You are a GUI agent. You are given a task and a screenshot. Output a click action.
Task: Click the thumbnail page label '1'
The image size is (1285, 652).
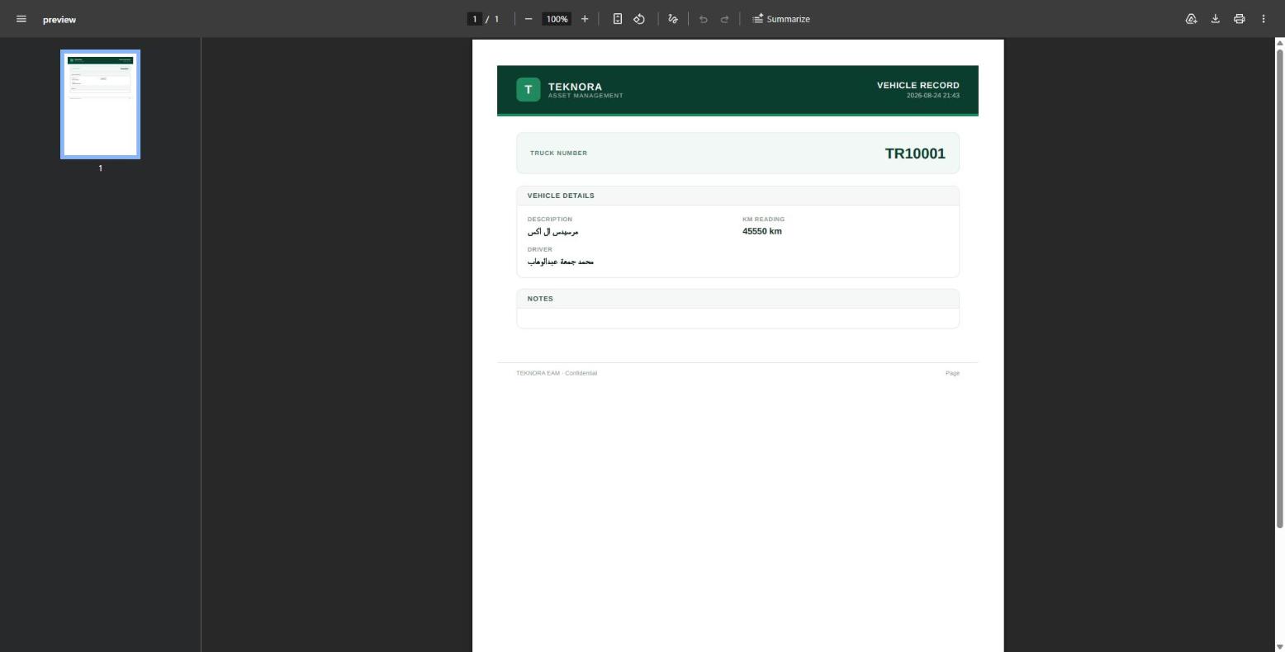pos(101,168)
